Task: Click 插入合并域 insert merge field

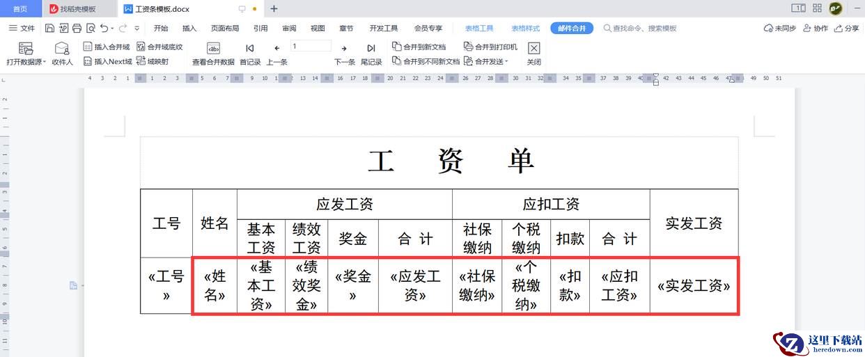Action: tap(107, 47)
